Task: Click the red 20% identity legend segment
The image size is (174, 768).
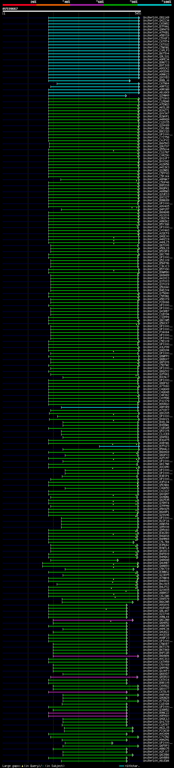Action: 20,5
